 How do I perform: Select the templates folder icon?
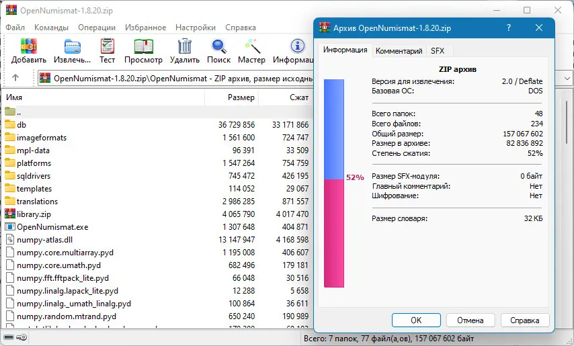10,189
